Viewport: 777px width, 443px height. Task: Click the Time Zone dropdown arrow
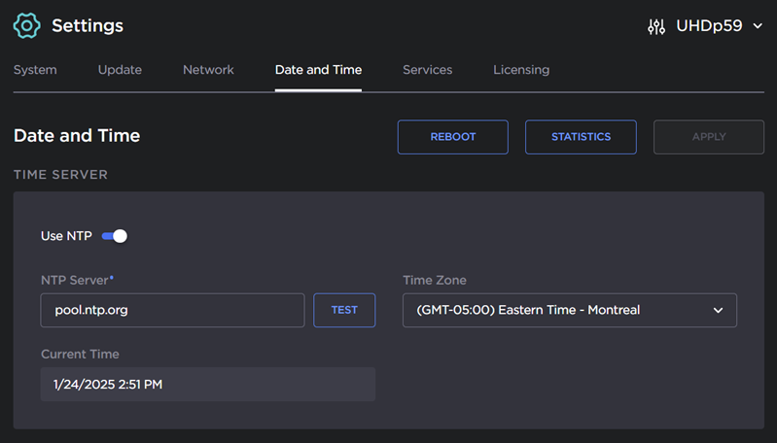pos(719,311)
